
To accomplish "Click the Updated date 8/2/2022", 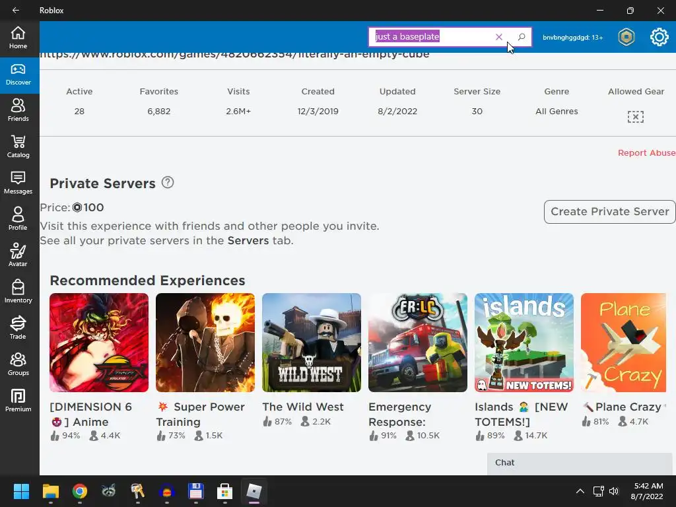I will pyautogui.click(x=397, y=111).
